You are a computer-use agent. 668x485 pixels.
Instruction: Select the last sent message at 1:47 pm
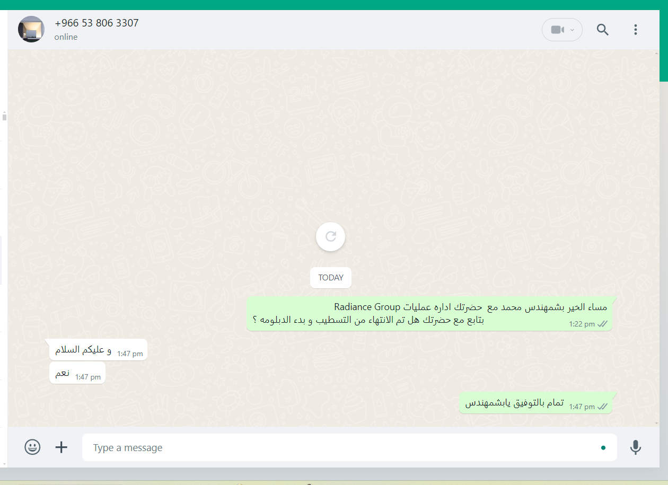(535, 403)
